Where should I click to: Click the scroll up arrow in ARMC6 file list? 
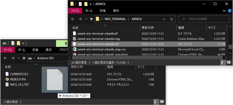click(230, 27)
